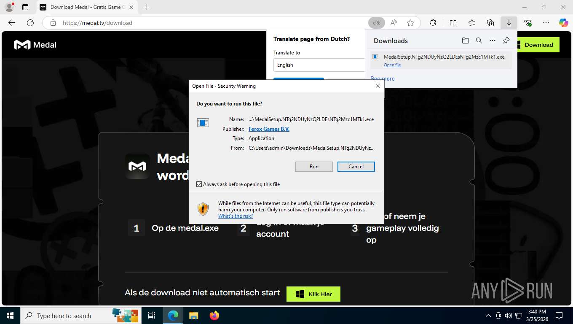Open a new tab with plus button
The width and height of the screenshot is (573, 324).
click(147, 7)
